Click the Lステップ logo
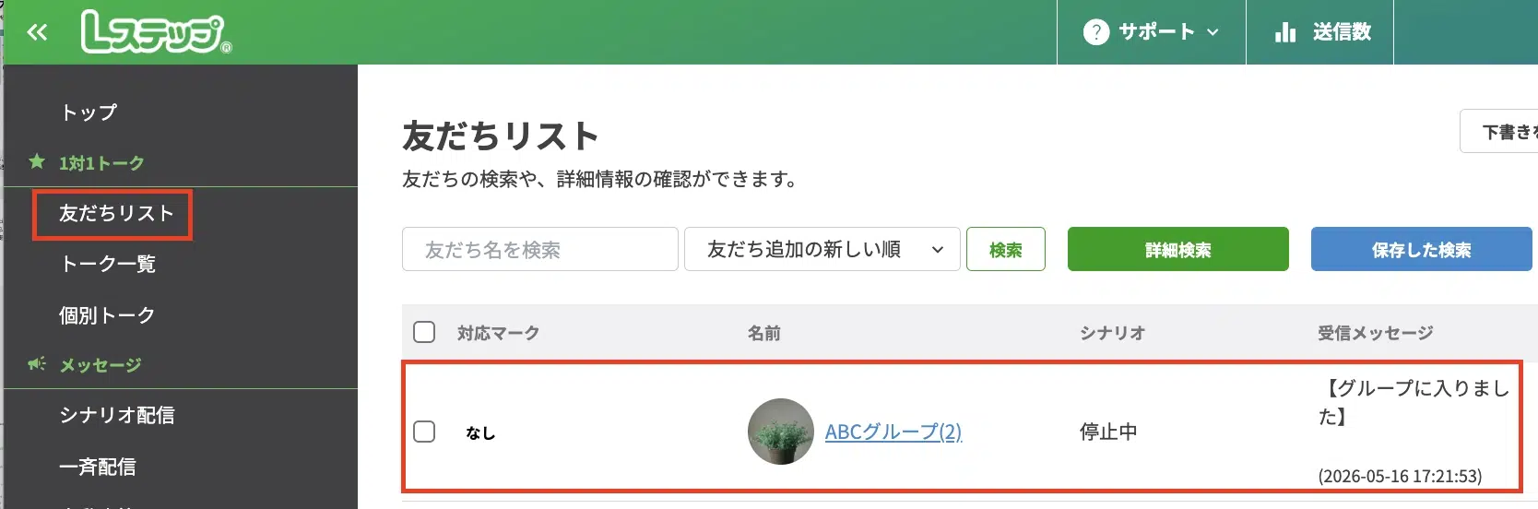Image resolution: width=1538 pixels, height=509 pixels. pos(156,32)
